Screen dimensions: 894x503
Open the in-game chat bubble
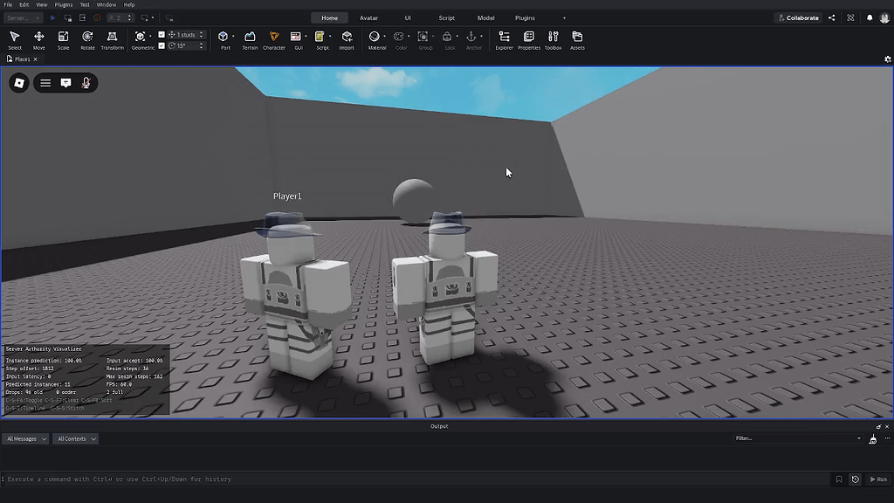pos(66,83)
